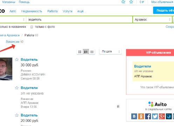Click the 'VIP-объявления' block header
The height and width of the screenshot is (126, 174).
[158, 53]
